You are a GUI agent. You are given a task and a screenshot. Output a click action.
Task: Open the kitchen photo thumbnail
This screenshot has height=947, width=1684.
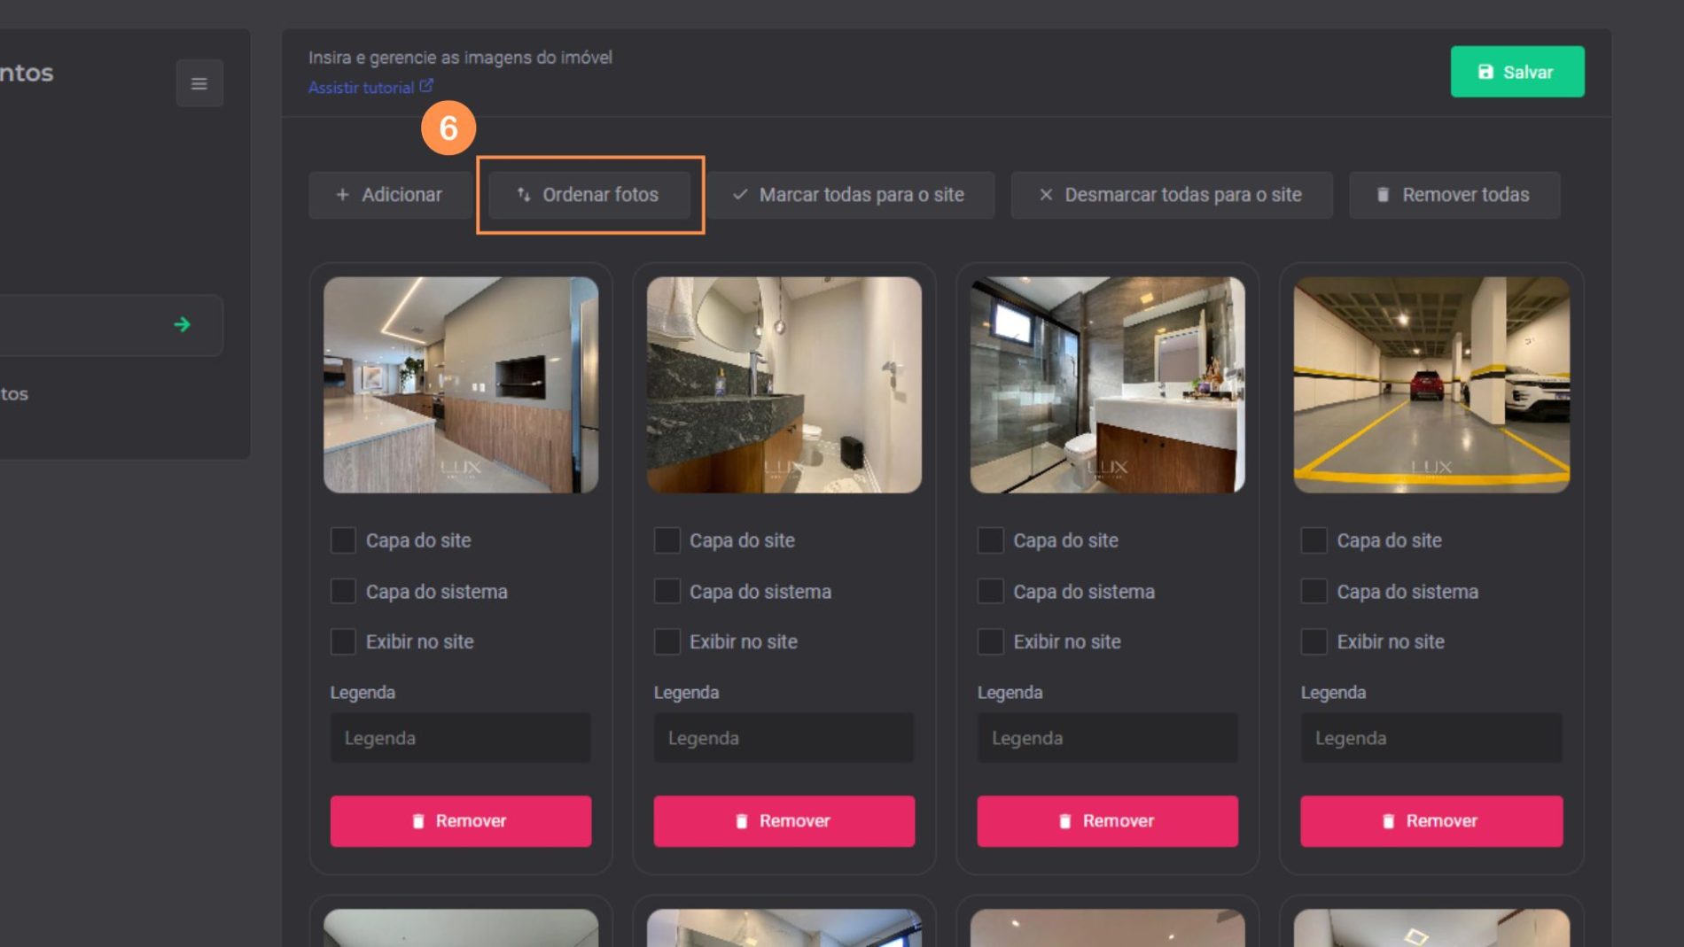click(460, 384)
